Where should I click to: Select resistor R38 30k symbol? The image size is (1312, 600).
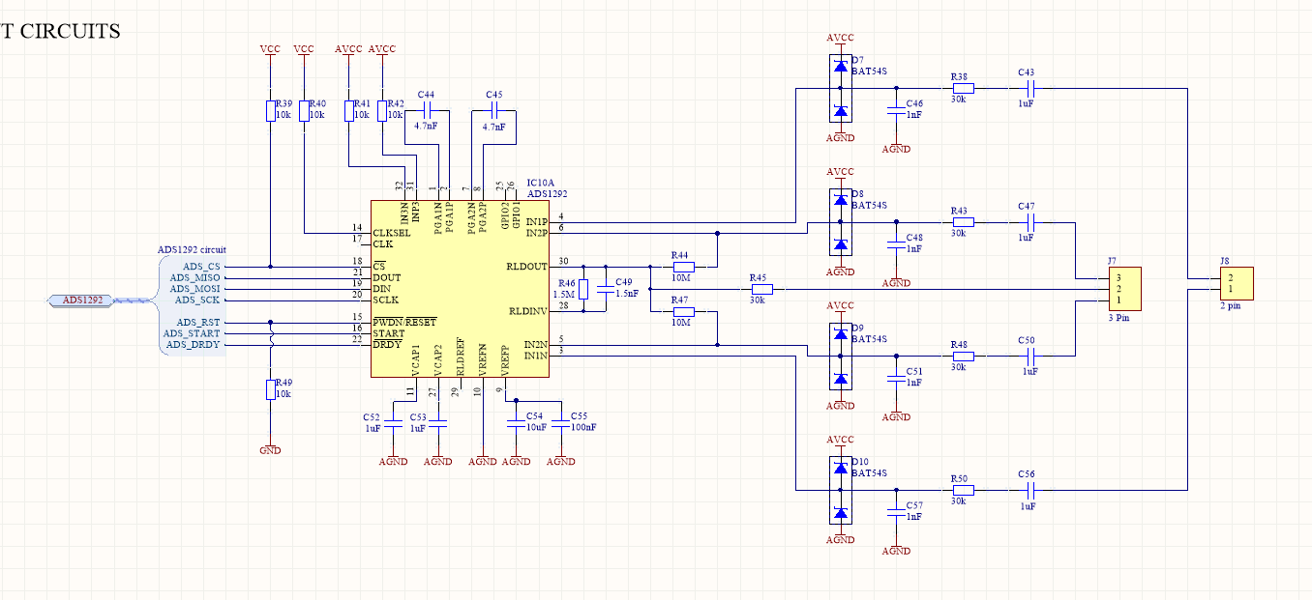963,88
